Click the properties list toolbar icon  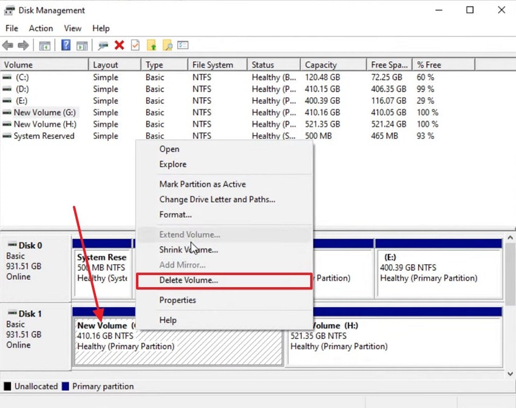[182, 45]
